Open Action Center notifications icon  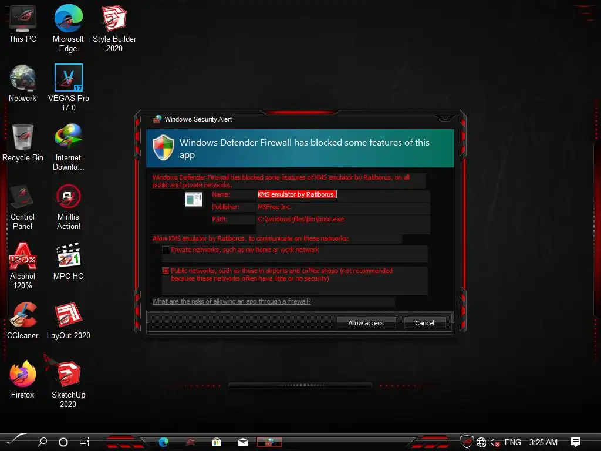(575, 442)
